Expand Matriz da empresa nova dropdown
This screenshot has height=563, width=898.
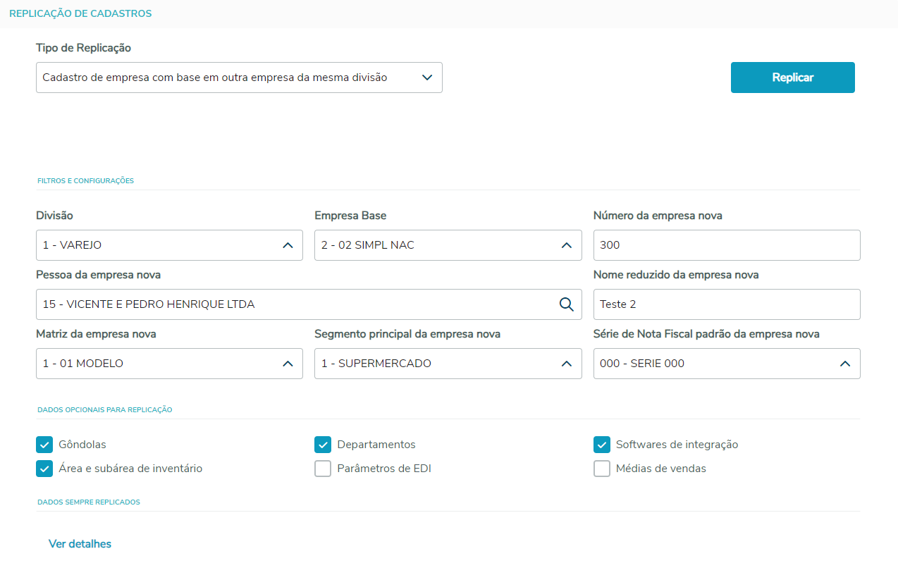pyautogui.click(x=169, y=364)
